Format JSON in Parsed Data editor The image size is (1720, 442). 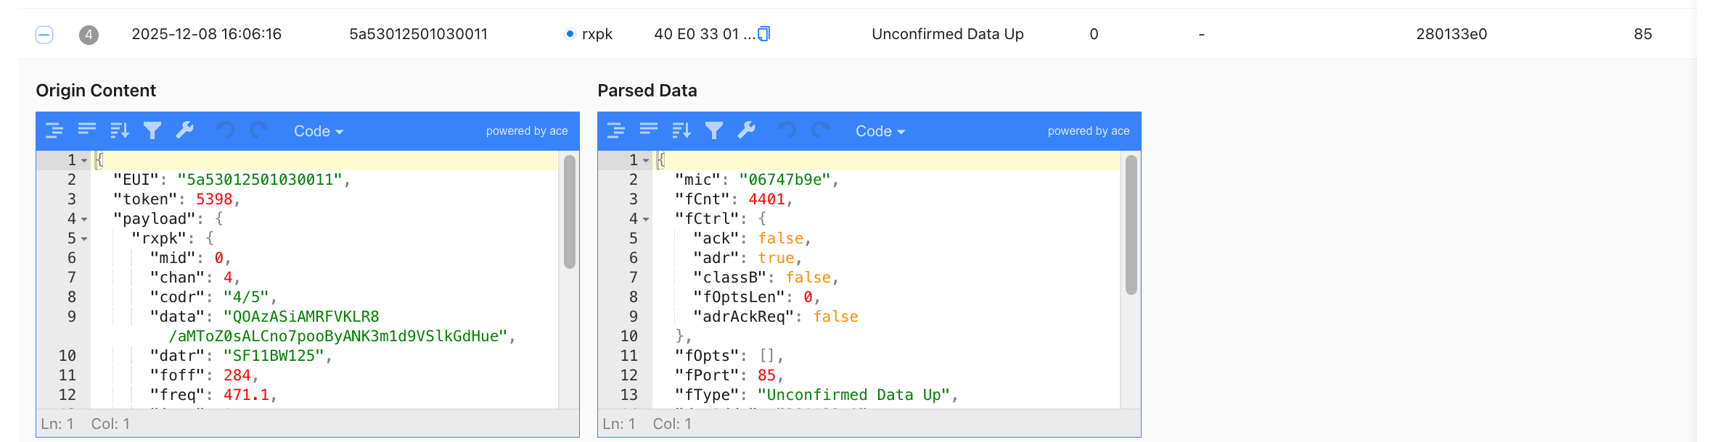(616, 130)
